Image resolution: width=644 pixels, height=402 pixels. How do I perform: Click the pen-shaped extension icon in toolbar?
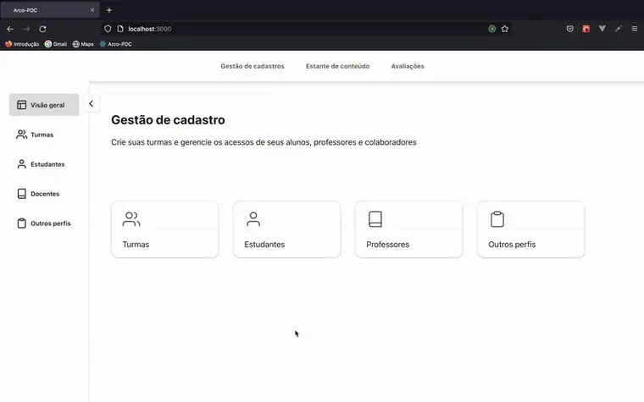tap(618, 29)
